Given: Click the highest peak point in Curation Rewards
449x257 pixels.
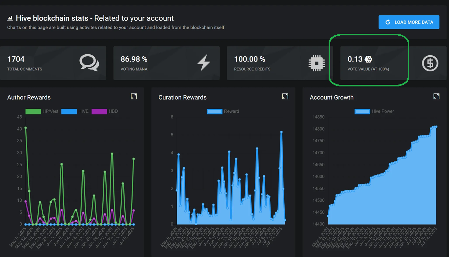Looking at the screenshot, I should [x=281, y=132].
